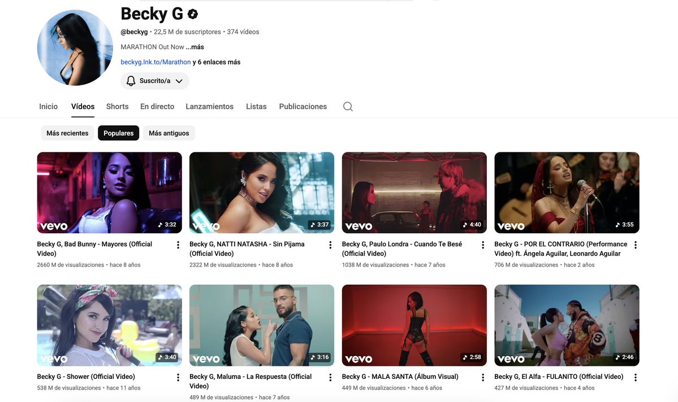Play the MALA SANTA video thumbnail
This screenshot has height=402, width=678.
tap(414, 325)
